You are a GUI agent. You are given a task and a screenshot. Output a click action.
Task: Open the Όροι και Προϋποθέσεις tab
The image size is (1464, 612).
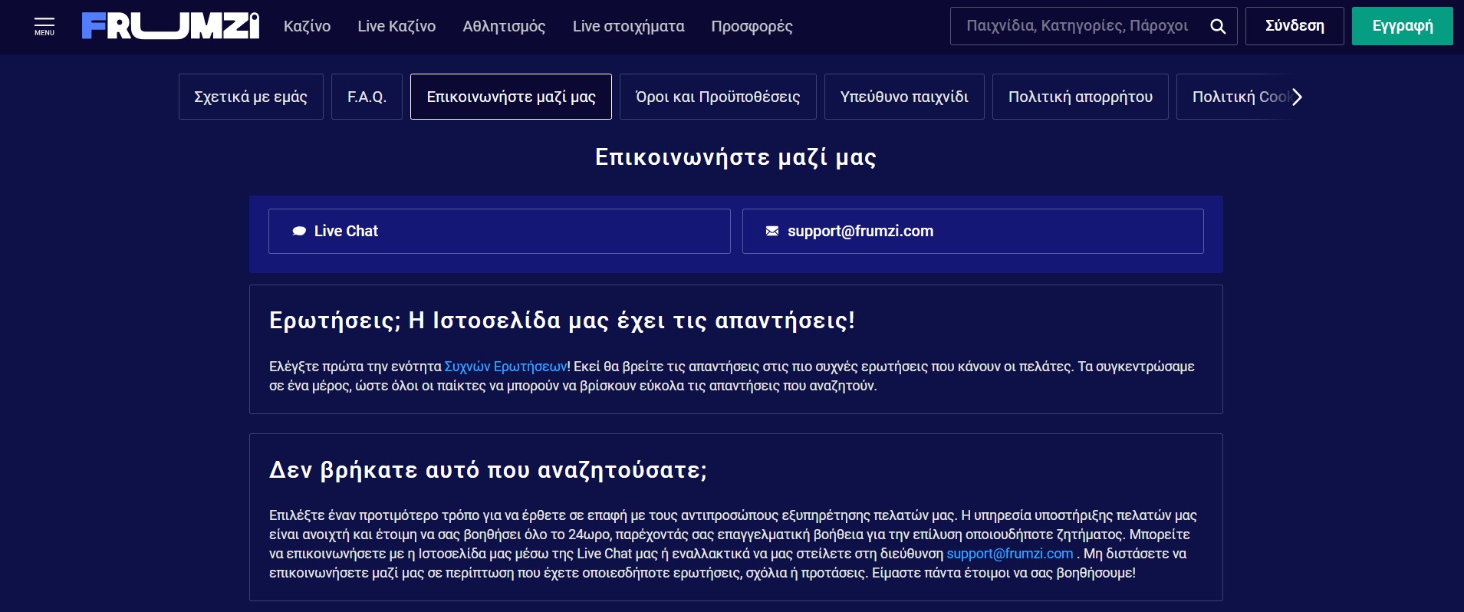pyautogui.click(x=718, y=97)
